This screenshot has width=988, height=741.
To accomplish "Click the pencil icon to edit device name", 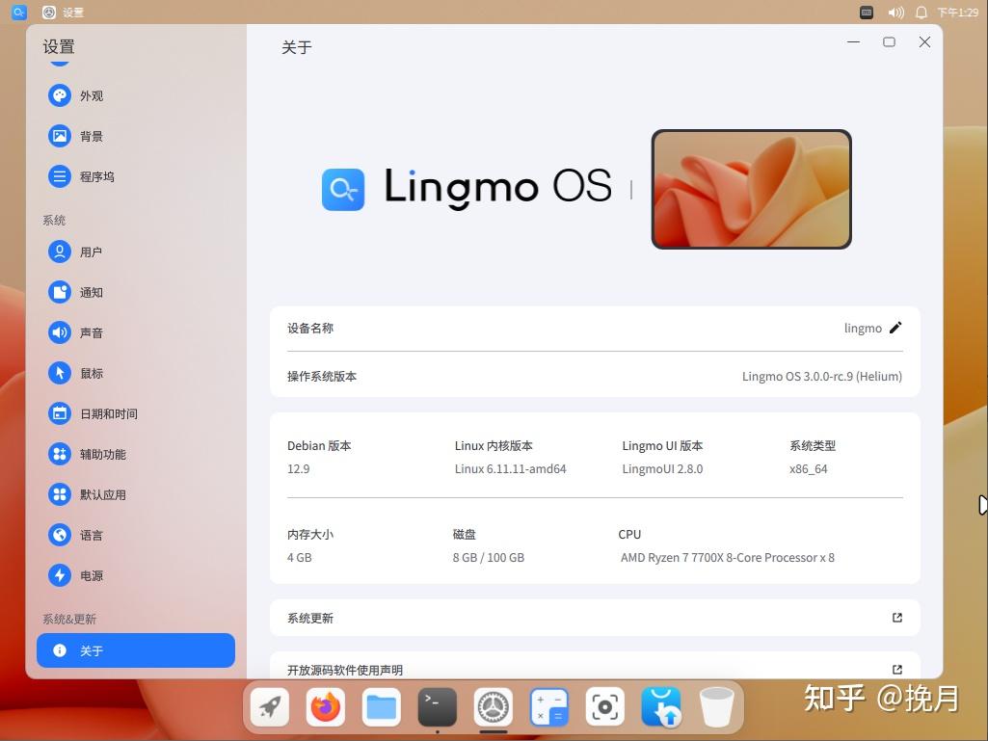I will (x=895, y=328).
